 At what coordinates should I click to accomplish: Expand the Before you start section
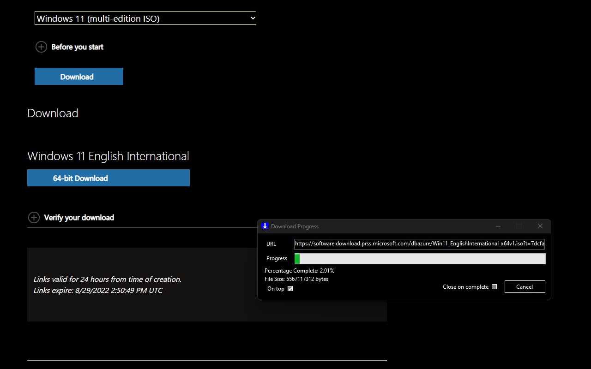pos(70,47)
